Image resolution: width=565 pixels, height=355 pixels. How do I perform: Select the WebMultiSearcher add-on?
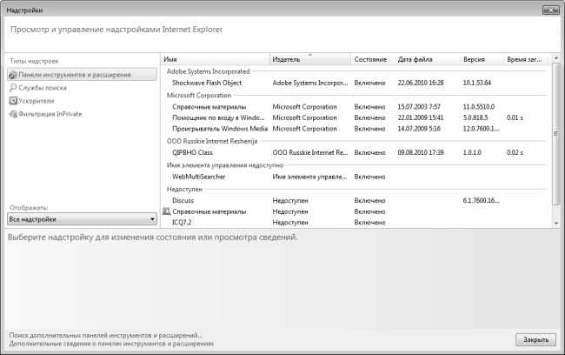[198, 177]
